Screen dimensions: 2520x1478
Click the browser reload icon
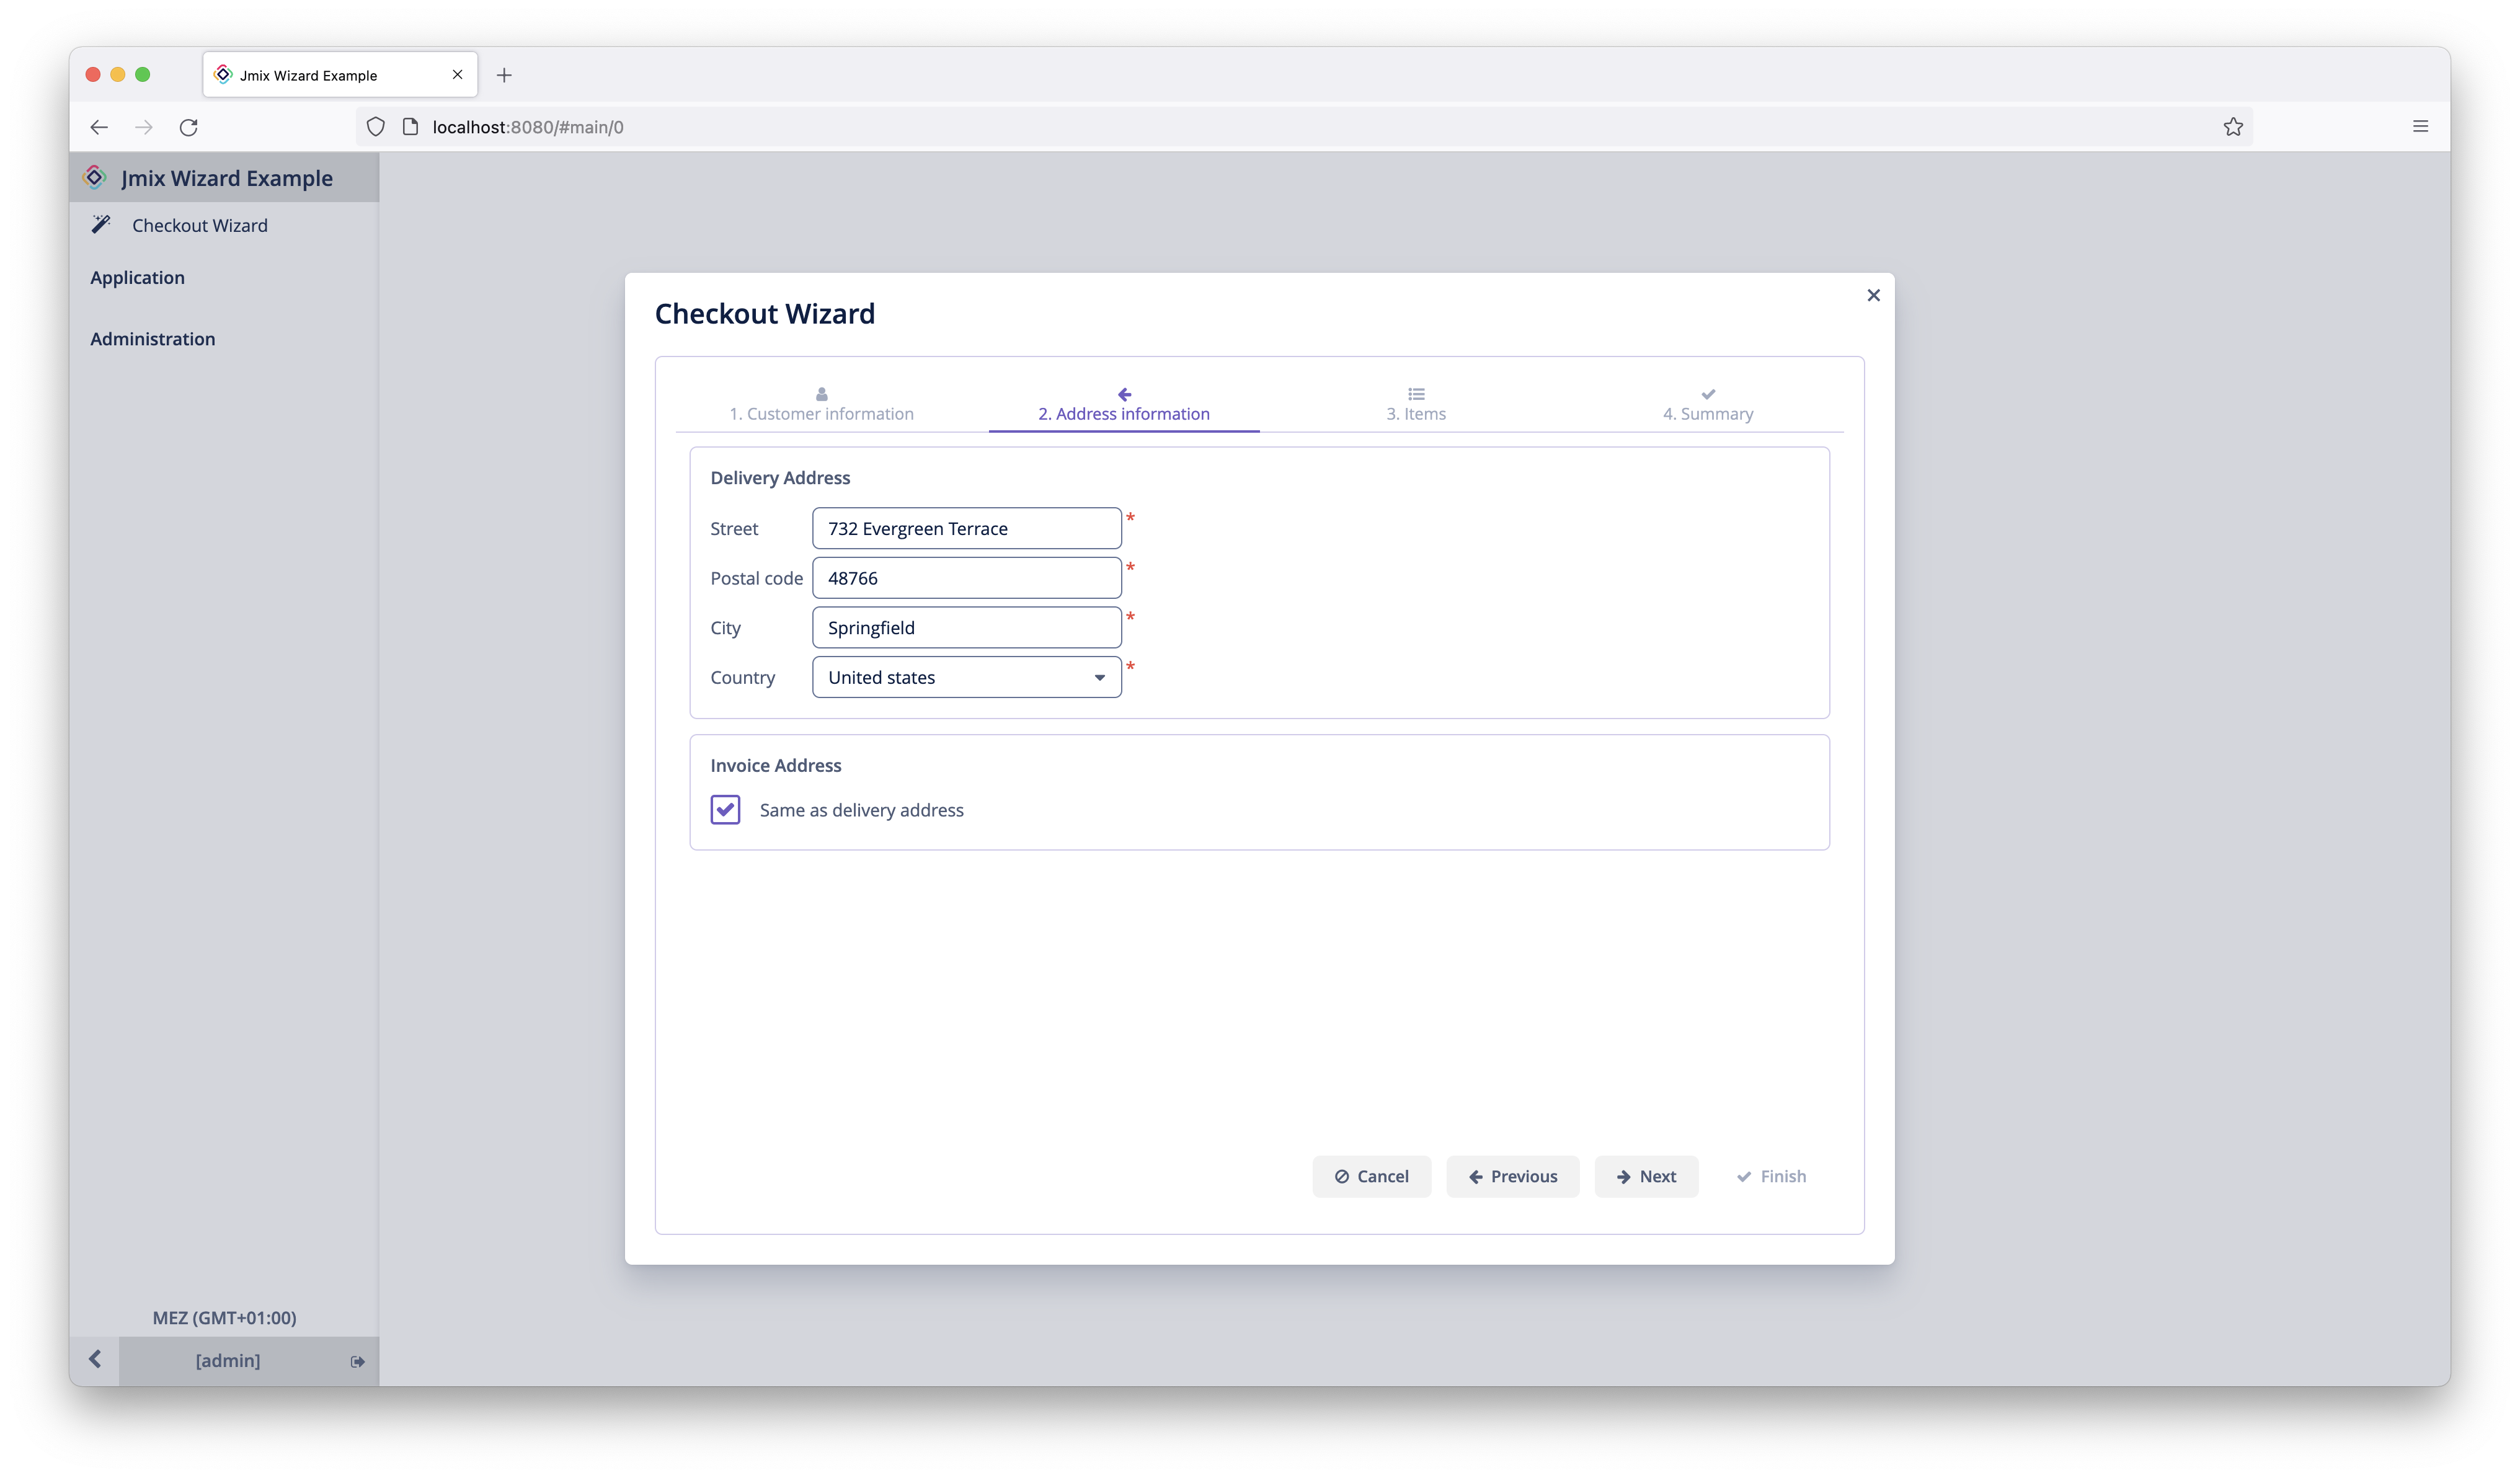pos(188,127)
